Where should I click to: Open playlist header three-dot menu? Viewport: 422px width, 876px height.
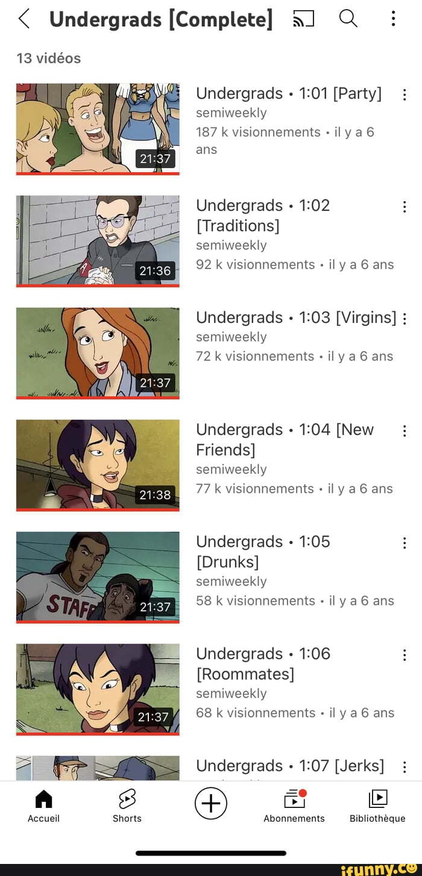(393, 19)
